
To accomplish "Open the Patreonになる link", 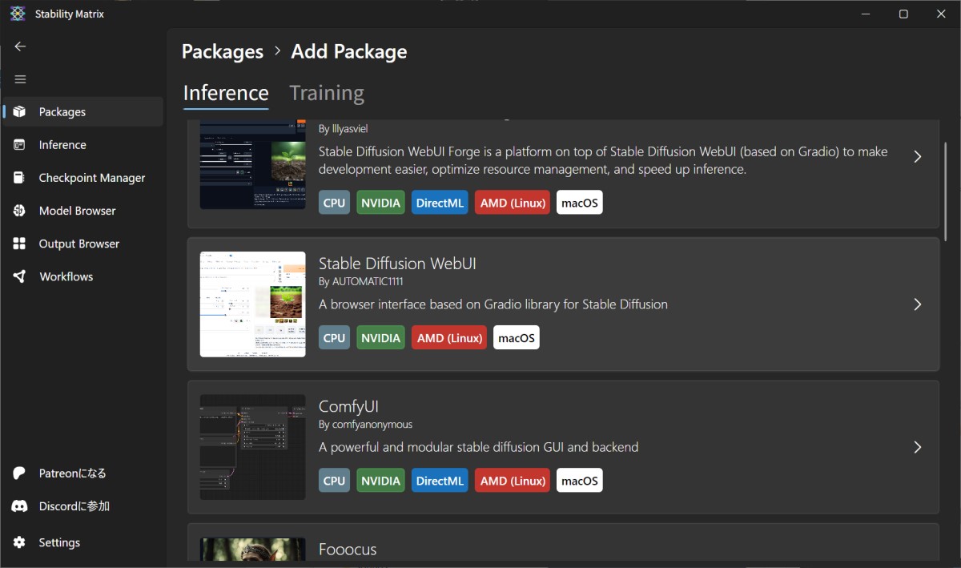I will point(83,473).
